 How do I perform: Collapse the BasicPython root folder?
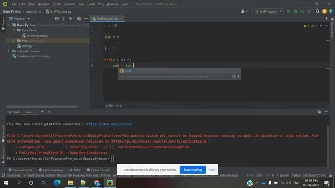pos(9,25)
